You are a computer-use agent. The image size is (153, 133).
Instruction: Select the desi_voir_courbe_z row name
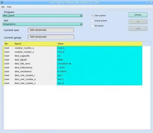tap(25, 83)
